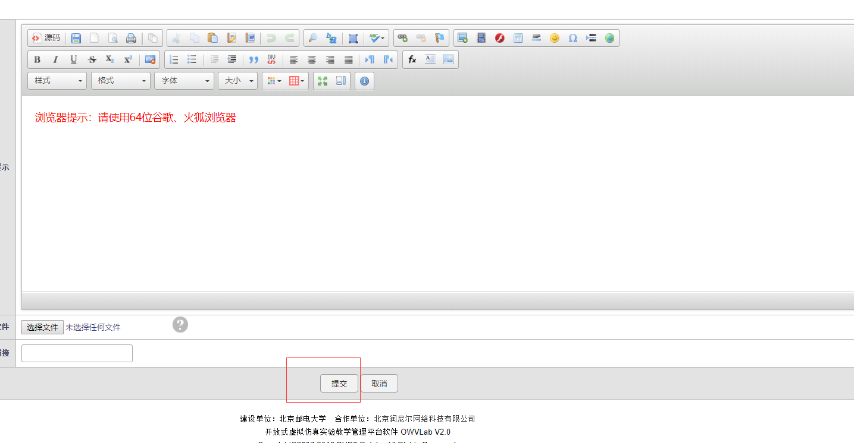
Task: Open the background color grid dropdown
Action: tap(296, 81)
